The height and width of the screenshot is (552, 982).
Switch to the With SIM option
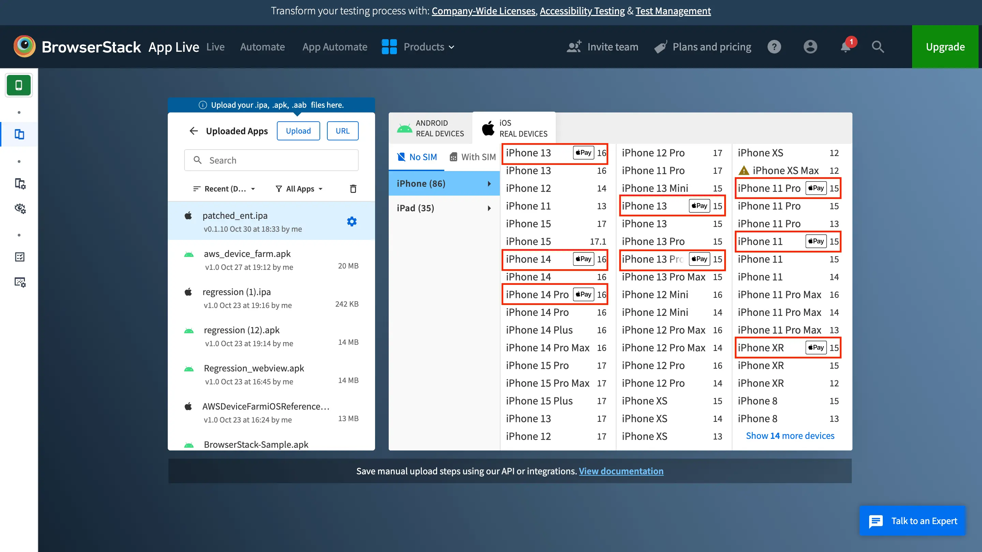473,157
